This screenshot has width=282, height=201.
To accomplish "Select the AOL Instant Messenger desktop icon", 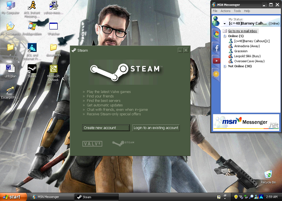I will coord(32,5).
